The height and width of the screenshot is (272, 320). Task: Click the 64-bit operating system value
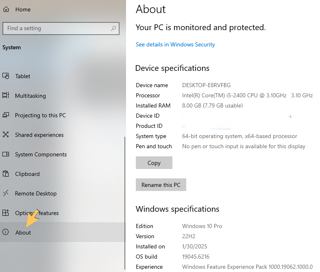[x=239, y=136]
